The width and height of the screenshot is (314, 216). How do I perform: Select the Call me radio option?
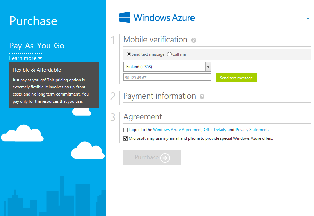(x=169, y=54)
